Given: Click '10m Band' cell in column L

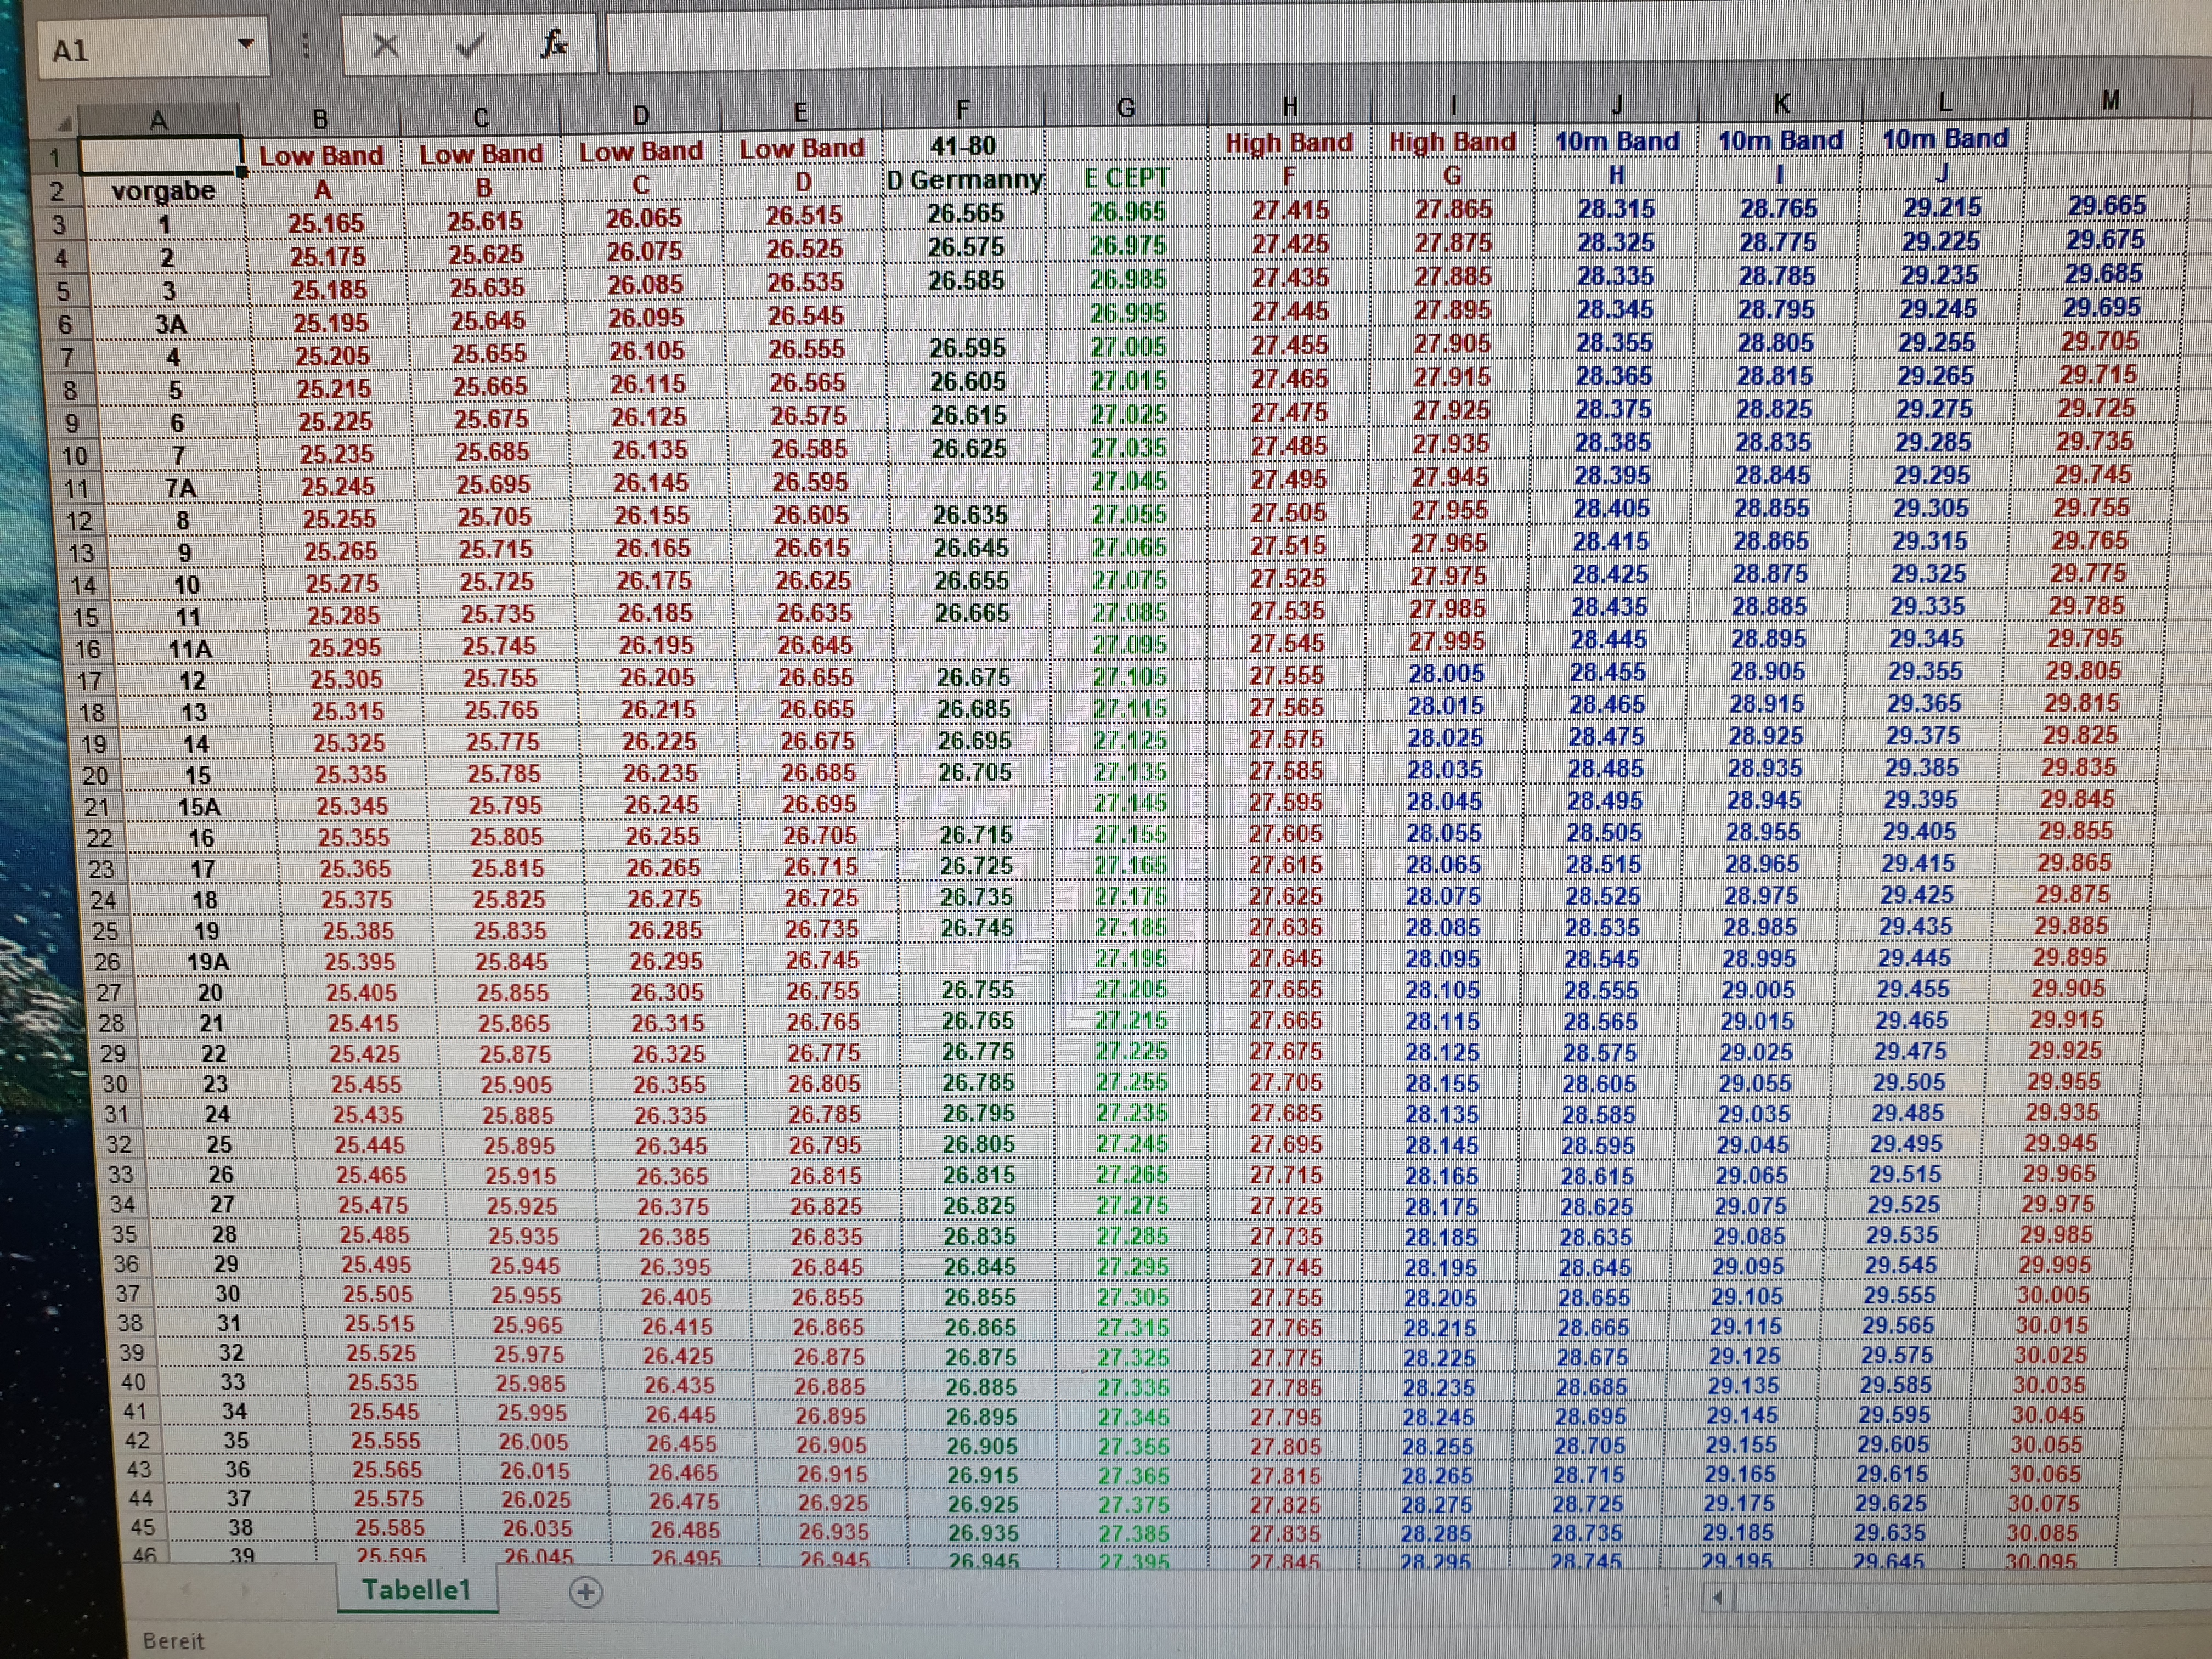Looking at the screenshot, I should click(x=1945, y=138).
